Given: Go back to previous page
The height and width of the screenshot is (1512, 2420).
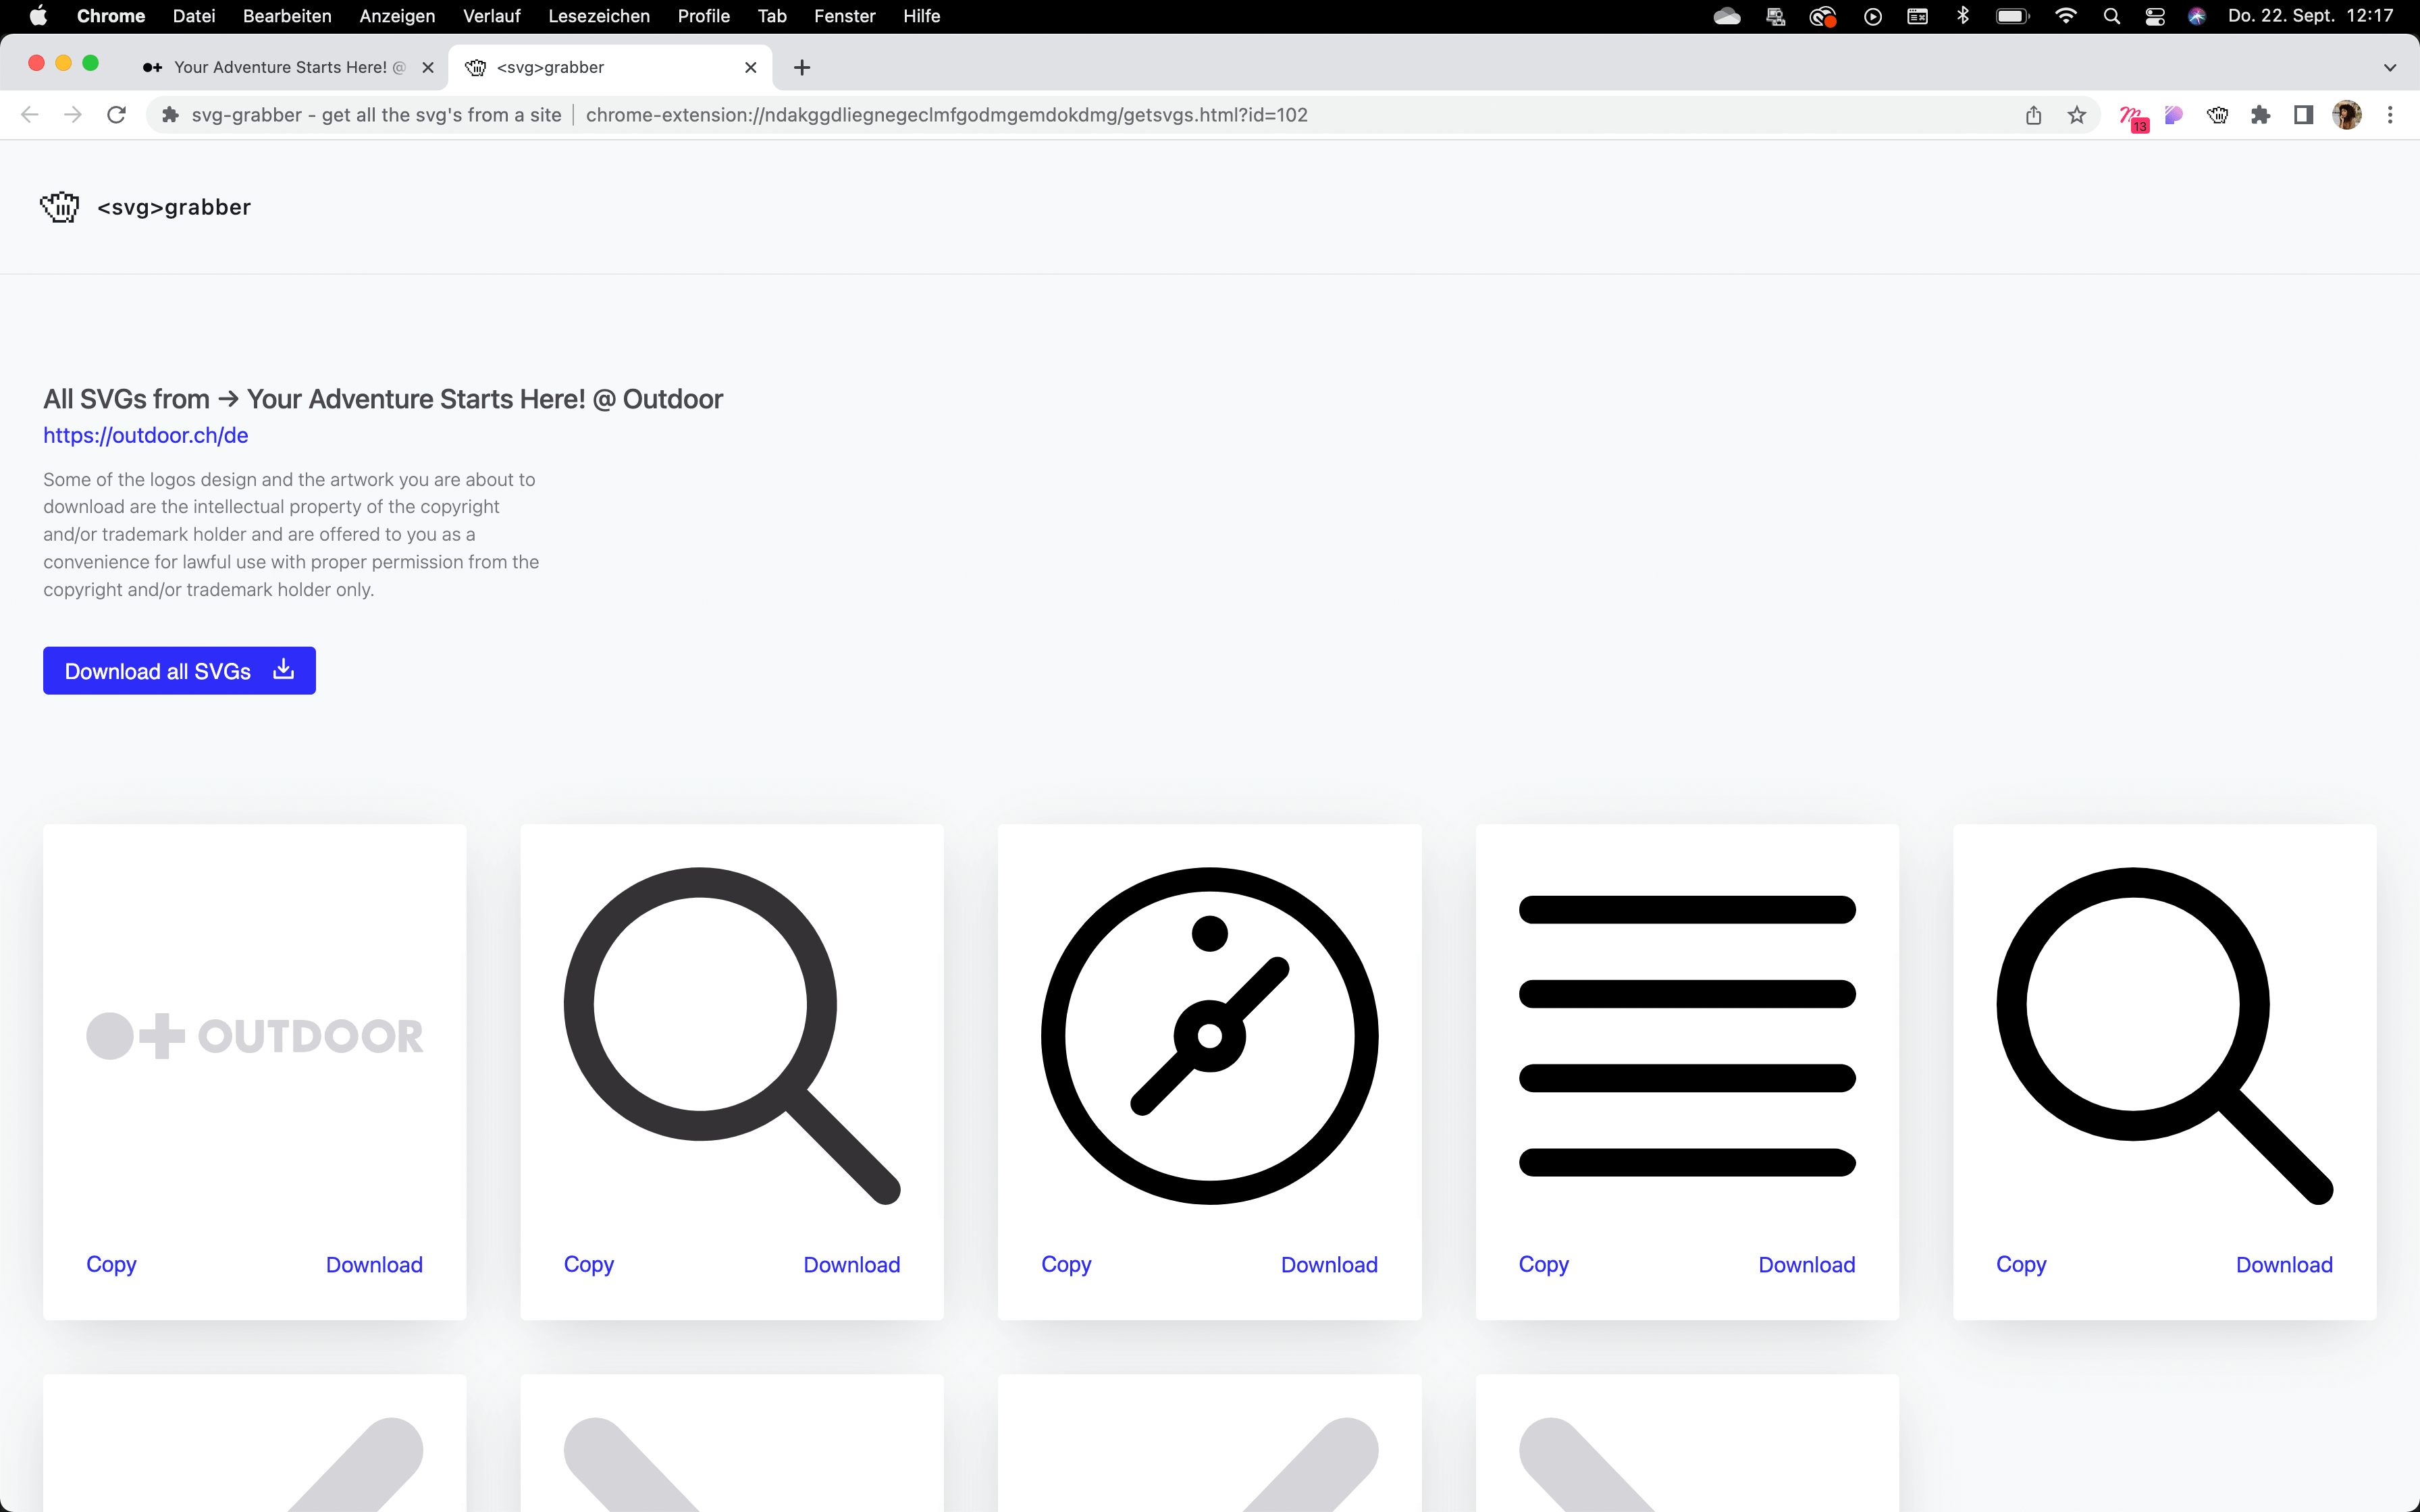Looking at the screenshot, I should point(30,115).
